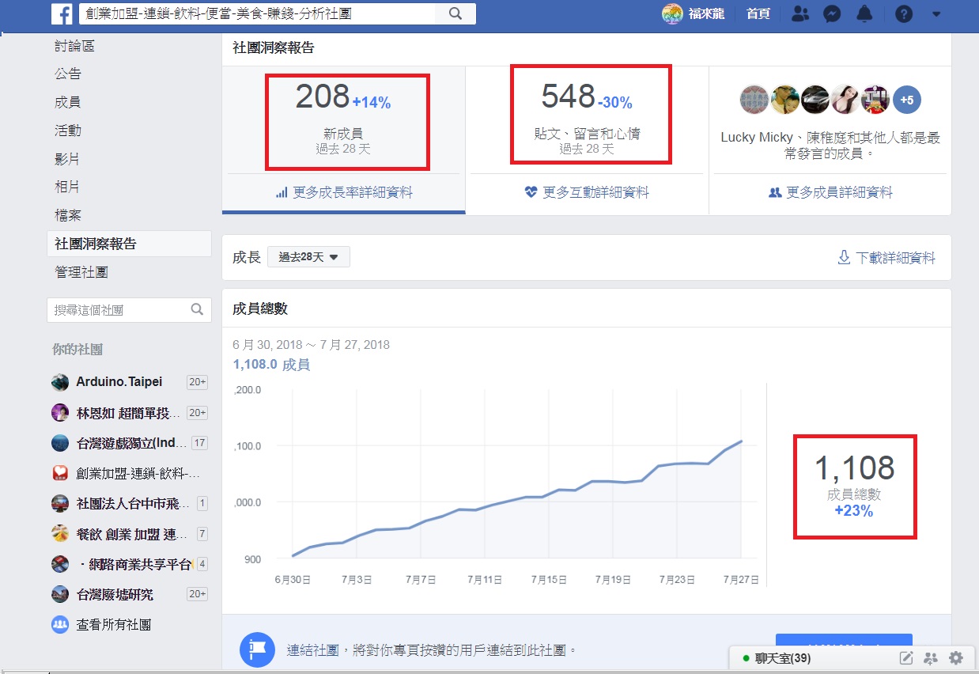Viewport: 979px width, 674px height.
Task: Click the help question mark icon
Action: tap(903, 13)
